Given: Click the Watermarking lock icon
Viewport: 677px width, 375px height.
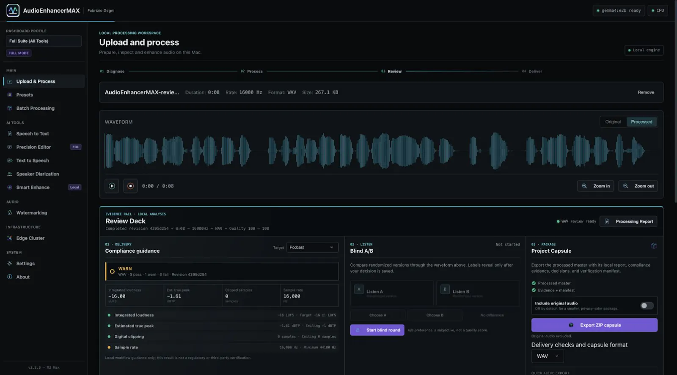Looking at the screenshot, I should 10,213.
